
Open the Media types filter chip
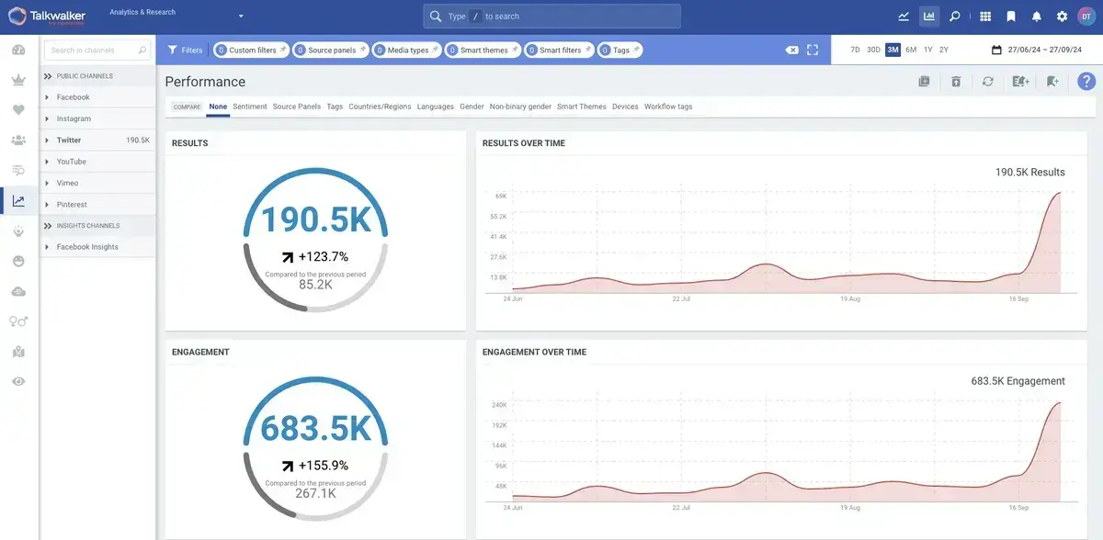coord(407,51)
